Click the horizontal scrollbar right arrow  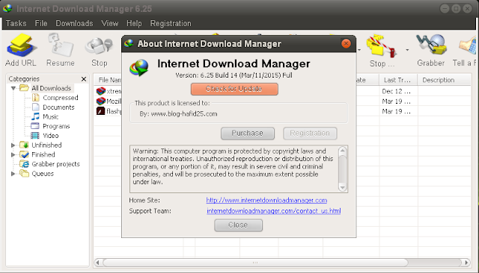466,263
